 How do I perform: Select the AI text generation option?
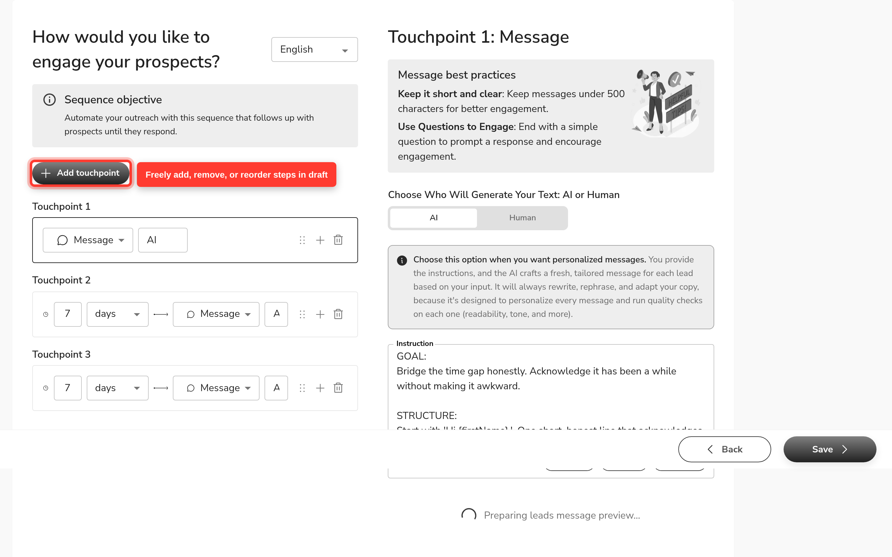click(x=434, y=218)
